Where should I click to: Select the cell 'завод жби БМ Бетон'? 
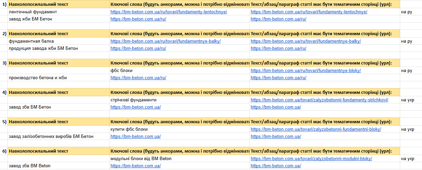(x=58, y=19)
